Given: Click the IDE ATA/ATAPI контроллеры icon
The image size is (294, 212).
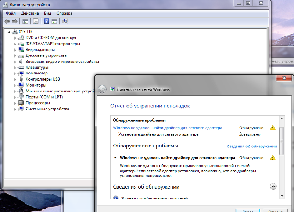Looking at the screenshot, I should (21, 44).
